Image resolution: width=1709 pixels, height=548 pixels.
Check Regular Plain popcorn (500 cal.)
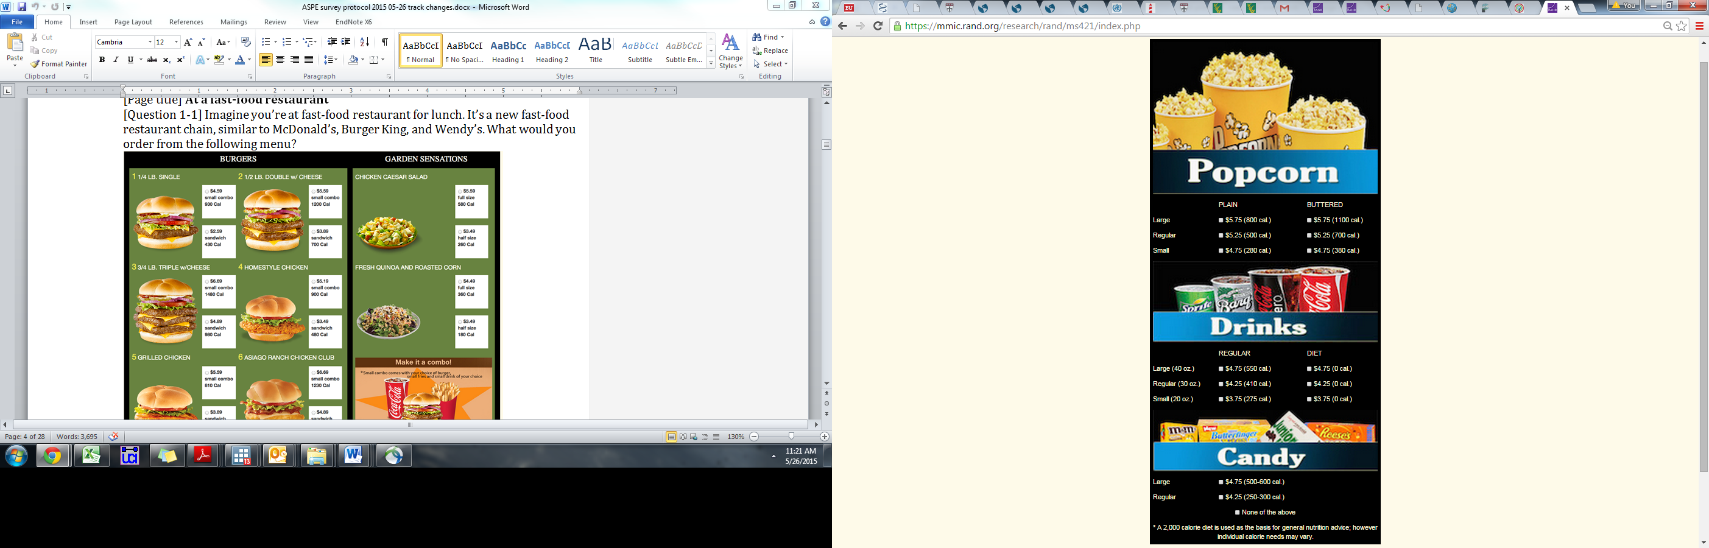pos(1221,236)
